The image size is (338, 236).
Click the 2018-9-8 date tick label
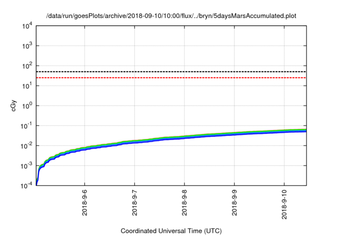click(184, 202)
